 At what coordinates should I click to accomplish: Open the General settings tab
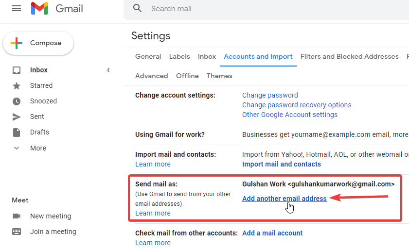tap(148, 56)
